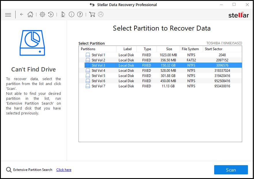Click the 150.32 GB size cell
The height and width of the screenshot is (179, 254).
168,65
